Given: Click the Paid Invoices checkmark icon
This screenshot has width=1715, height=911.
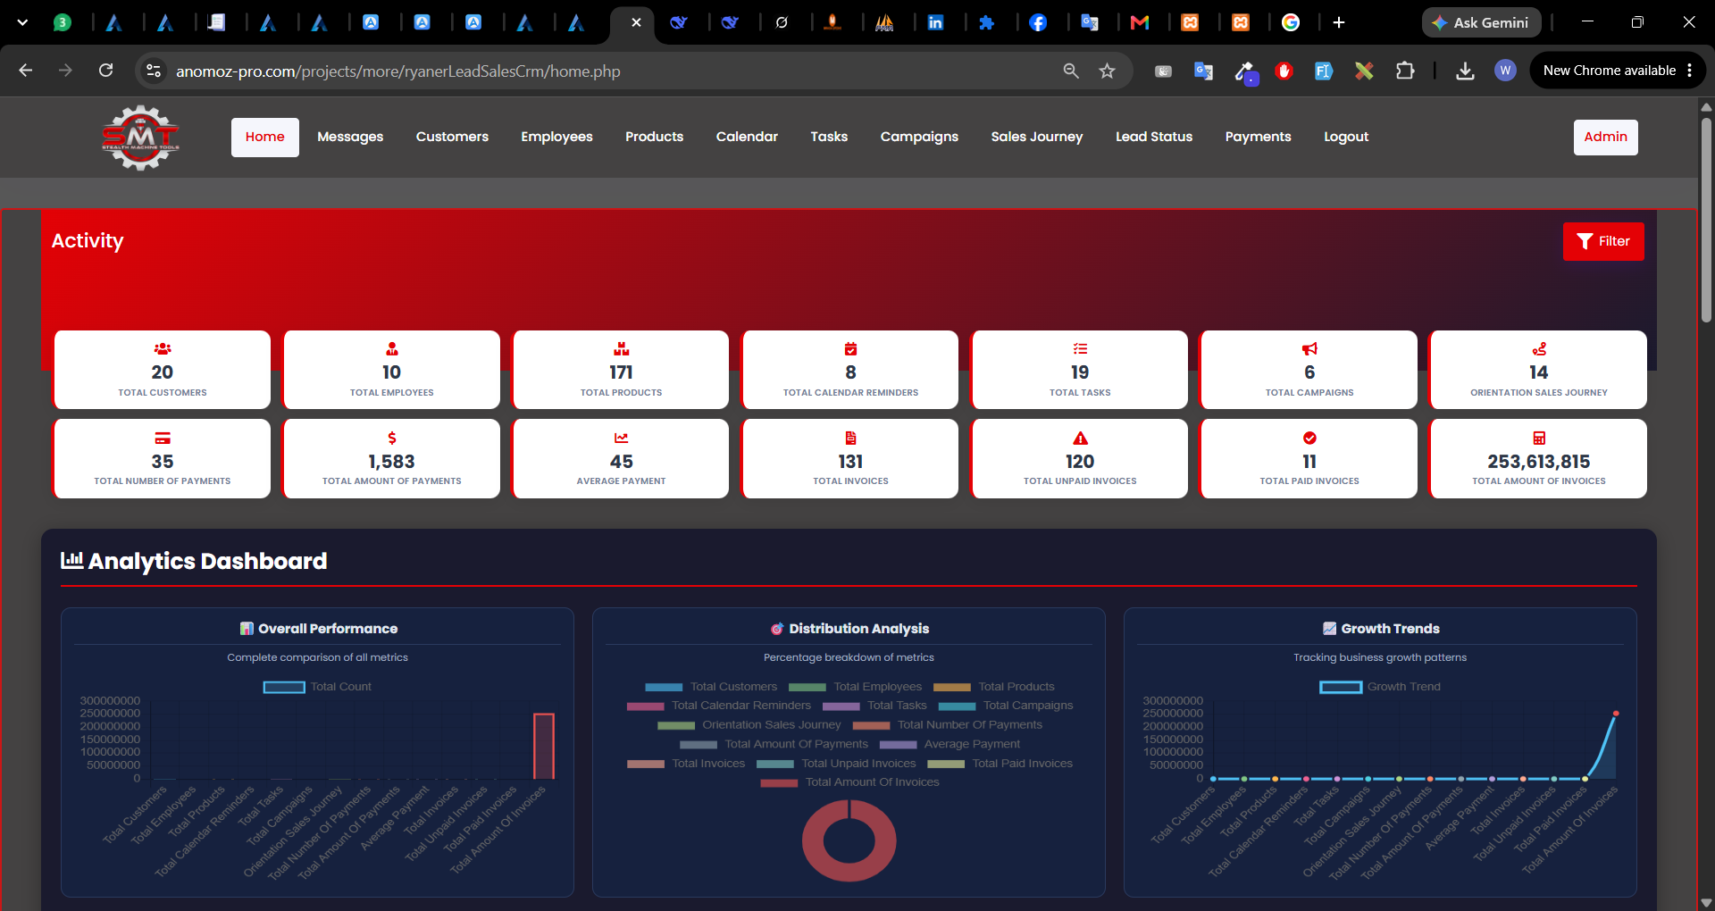Looking at the screenshot, I should tap(1309, 439).
